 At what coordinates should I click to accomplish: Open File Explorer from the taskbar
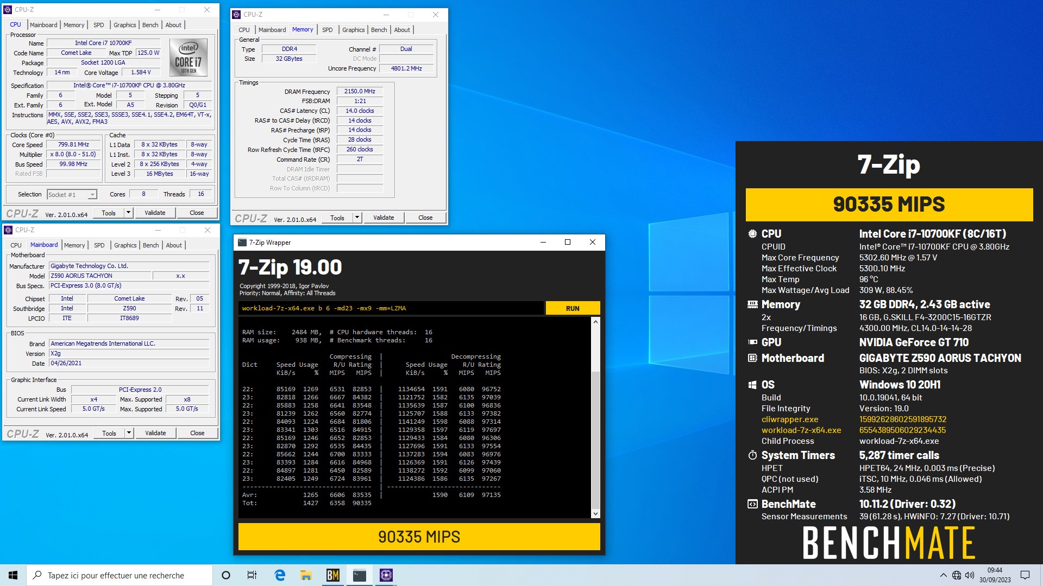[x=306, y=575]
